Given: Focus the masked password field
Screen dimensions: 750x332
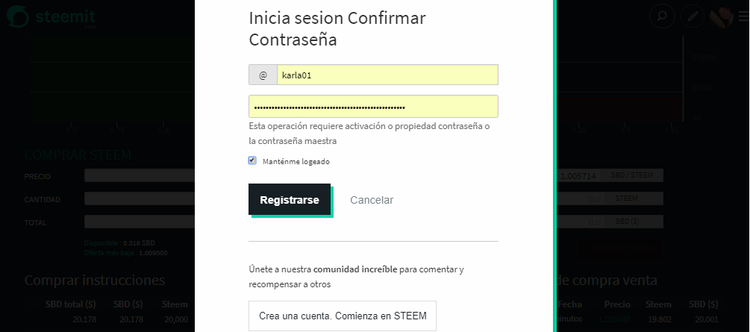Looking at the screenshot, I should pyautogui.click(x=374, y=107).
